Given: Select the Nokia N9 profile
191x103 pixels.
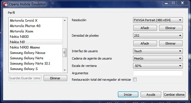Looking at the screenshot, I should pyautogui.click(x=35, y=42).
